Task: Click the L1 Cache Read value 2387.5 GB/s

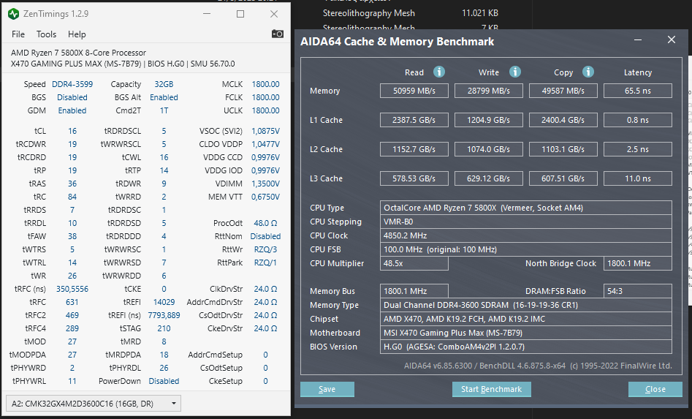Action: pos(414,120)
